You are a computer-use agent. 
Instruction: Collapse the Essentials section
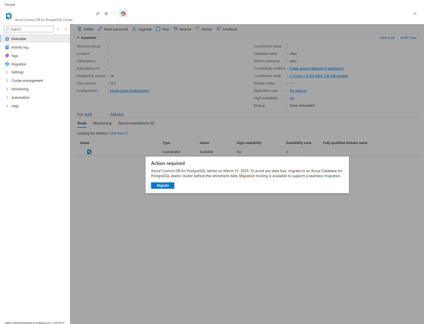tap(86, 38)
